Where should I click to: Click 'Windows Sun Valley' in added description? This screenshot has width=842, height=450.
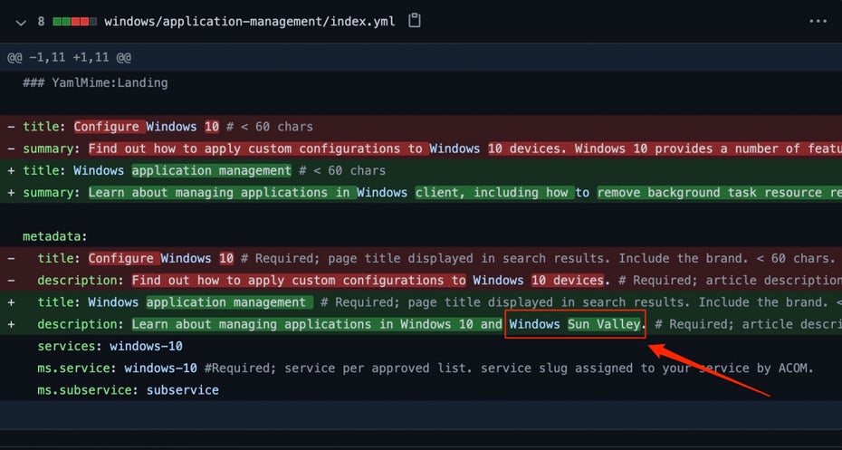click(575, 324)
